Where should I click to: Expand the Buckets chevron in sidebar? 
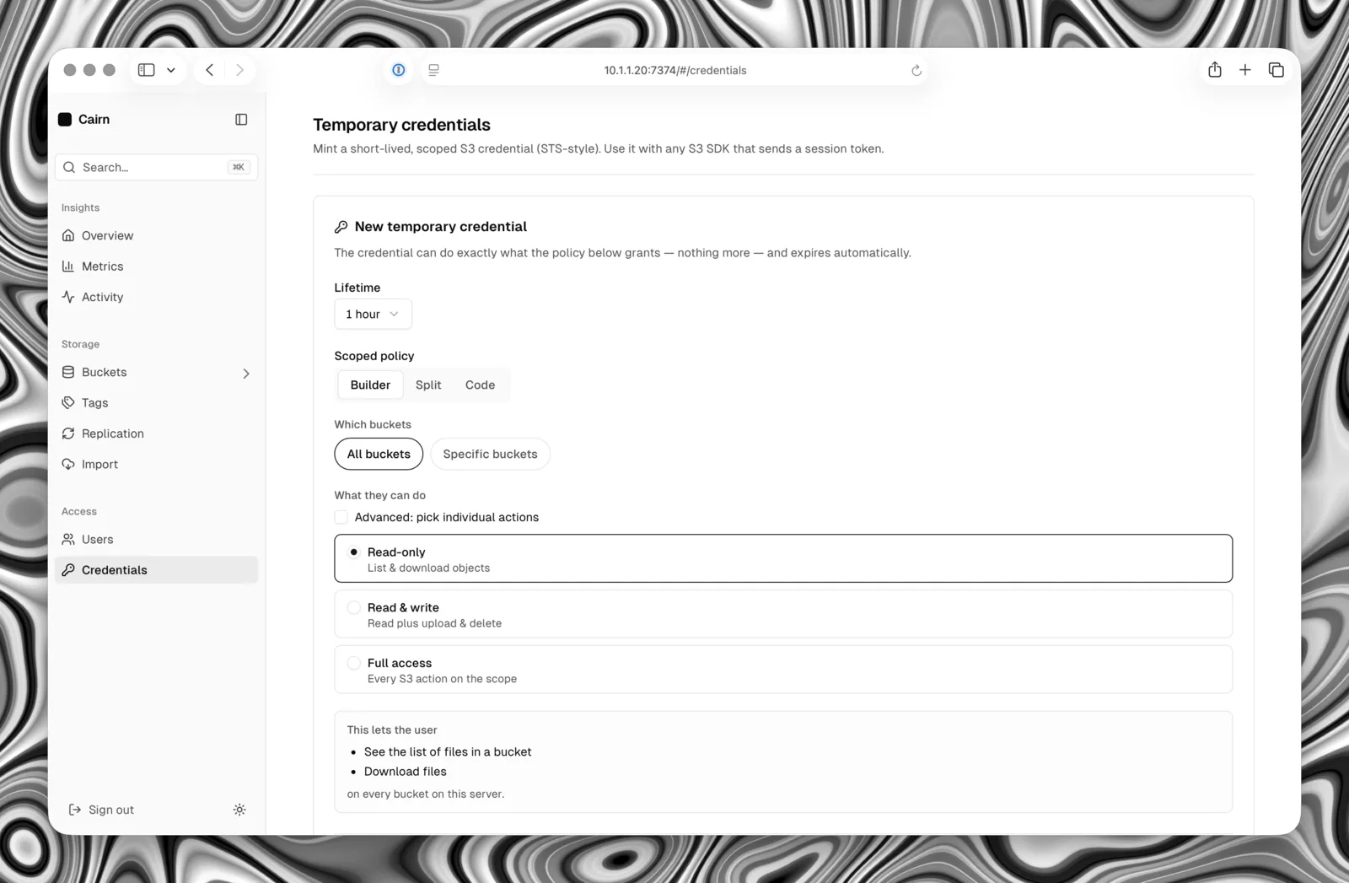[246, 373]
